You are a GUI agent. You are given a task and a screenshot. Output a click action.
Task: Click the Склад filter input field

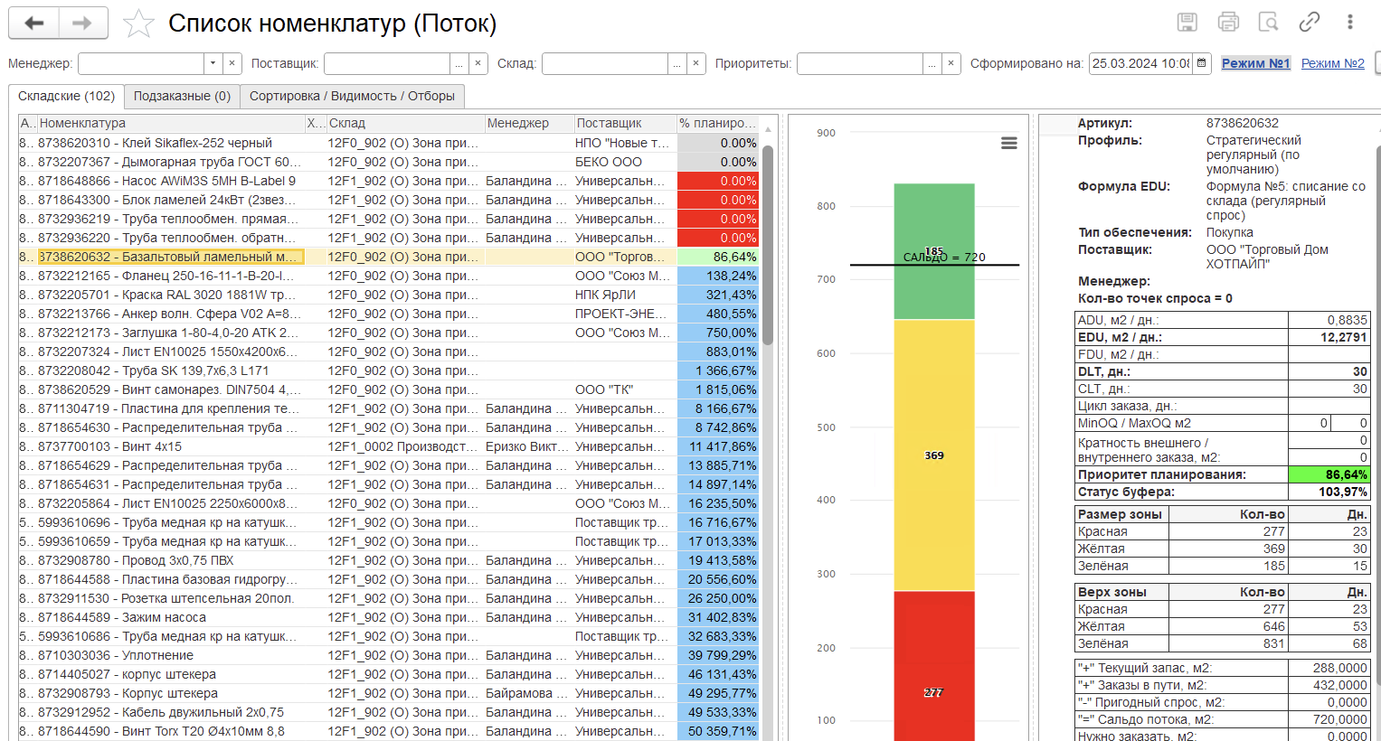pyautogui.click(x=605, y=63)
